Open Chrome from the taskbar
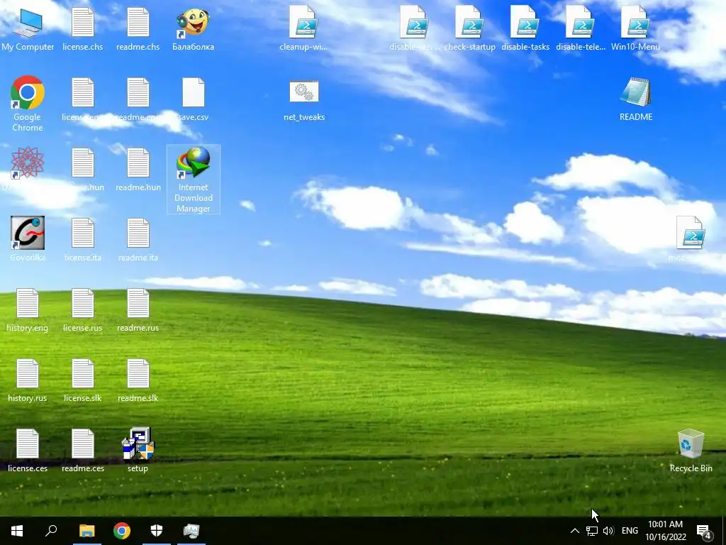The width and height of the screenshot is (726, 545). (x=122, y=531)
